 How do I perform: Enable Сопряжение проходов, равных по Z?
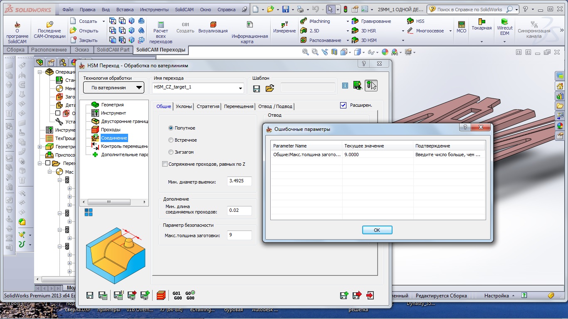(165, 164)
